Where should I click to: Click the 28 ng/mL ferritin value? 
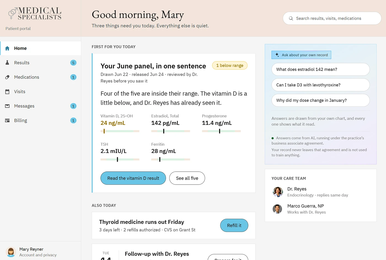(163, 151)
